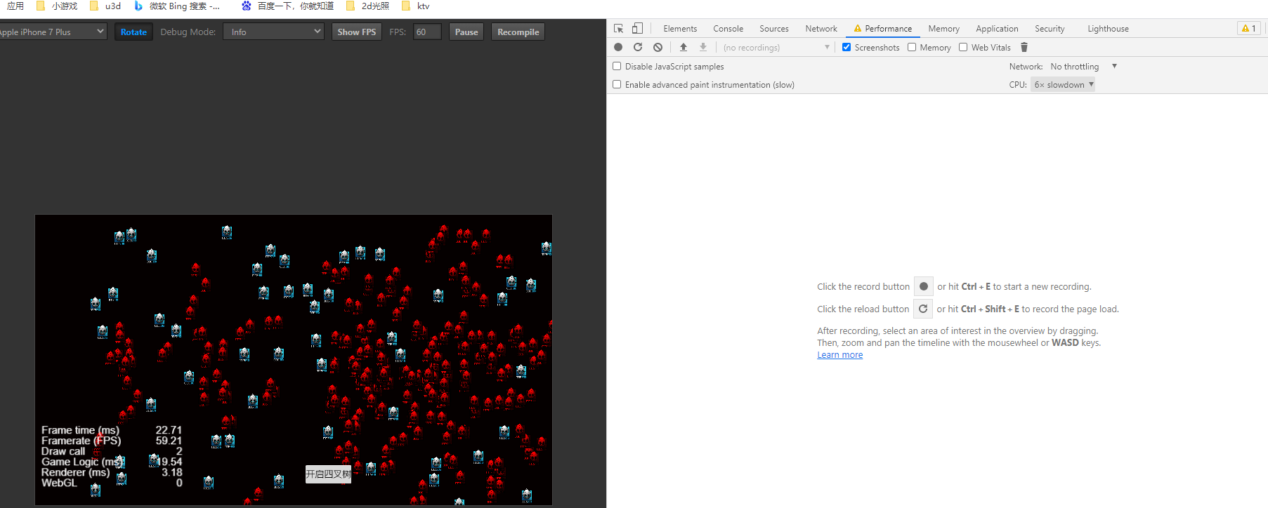
Task: Load a profile with the upload arrow icon
Action: pyautogui.click(x=684, y=47)
